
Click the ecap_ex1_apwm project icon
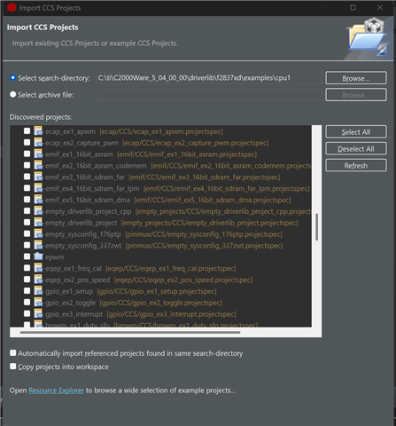[38, 131]
